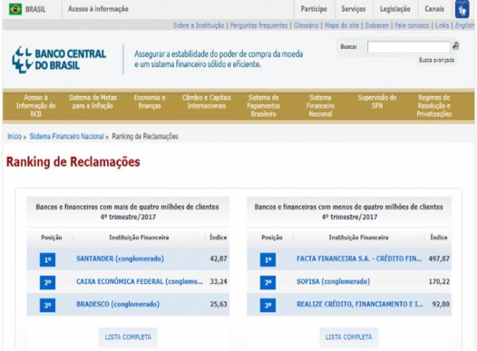Open Busca avançada link
This screenshot has width=477, height=351.
pyautogui.click(x=437, y=60)
